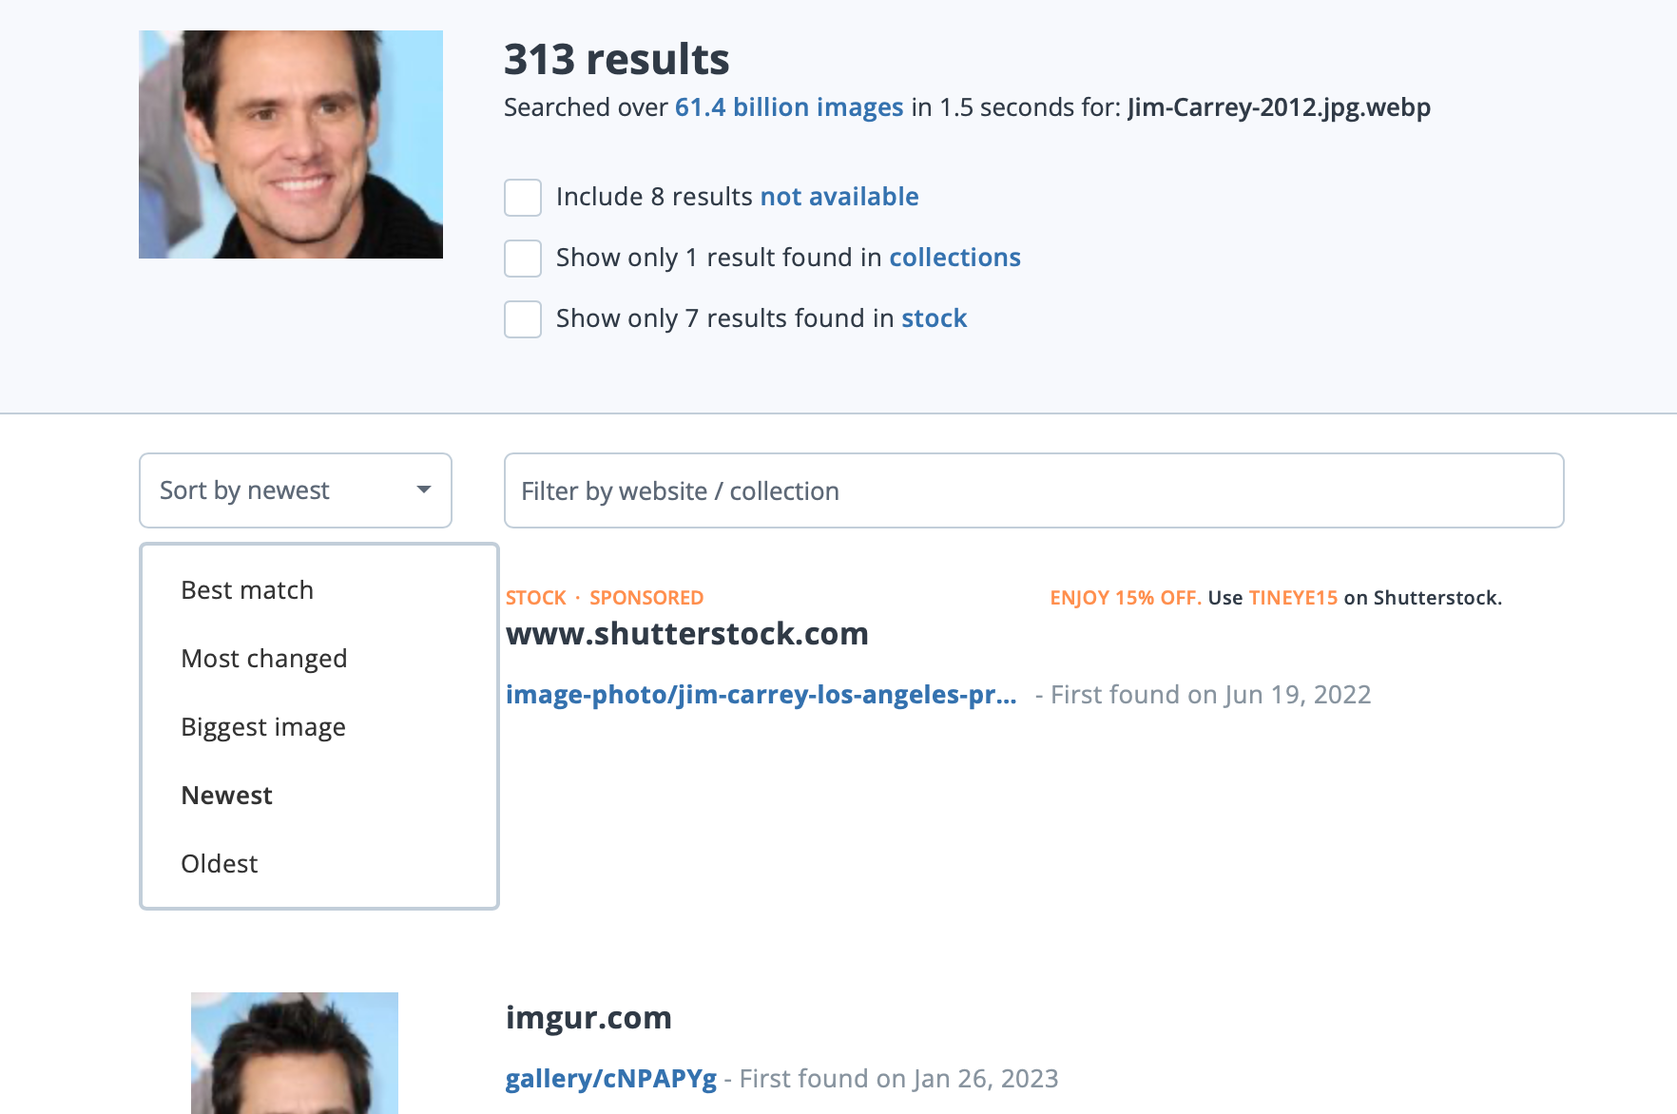Pick Biggest image sort option
The image size is (1677, 1114).
[263, 727]
